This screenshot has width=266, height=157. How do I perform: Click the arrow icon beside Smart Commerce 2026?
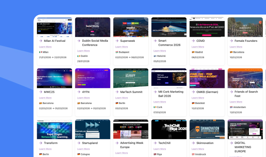tap(155, 41)
